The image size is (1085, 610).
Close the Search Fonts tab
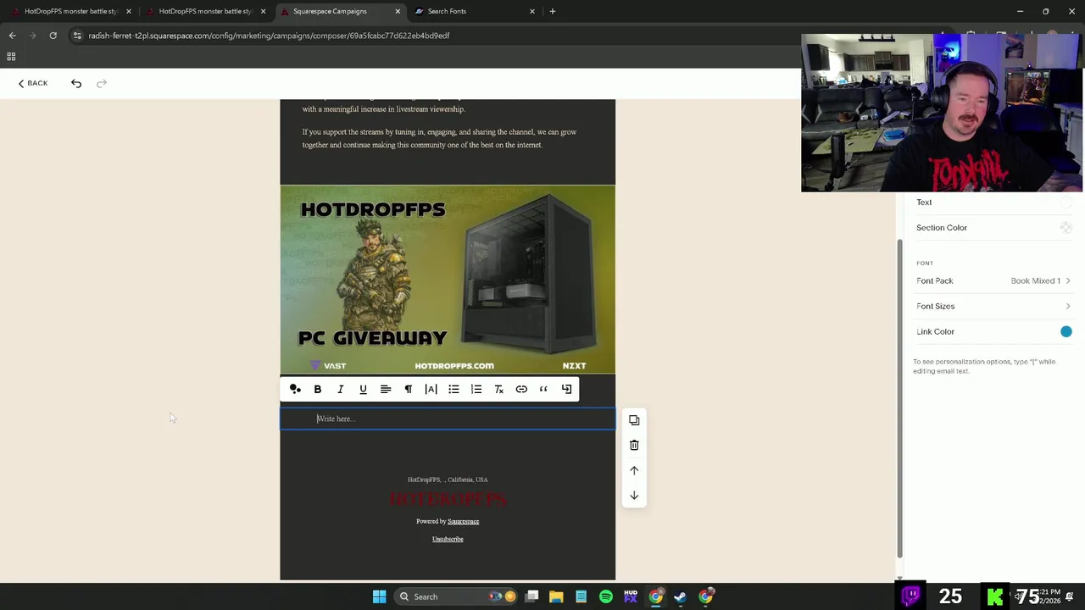pyautogui.click(x=532, y=11)
